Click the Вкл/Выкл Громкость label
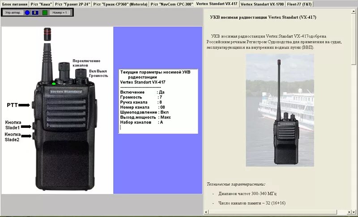This screenshot has height=217, width=358. [98, 74]
